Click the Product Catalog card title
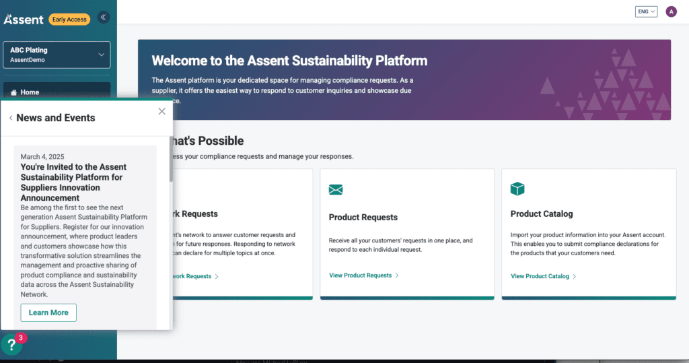Viewport: 689px width, 363px height. pos(542,214)
